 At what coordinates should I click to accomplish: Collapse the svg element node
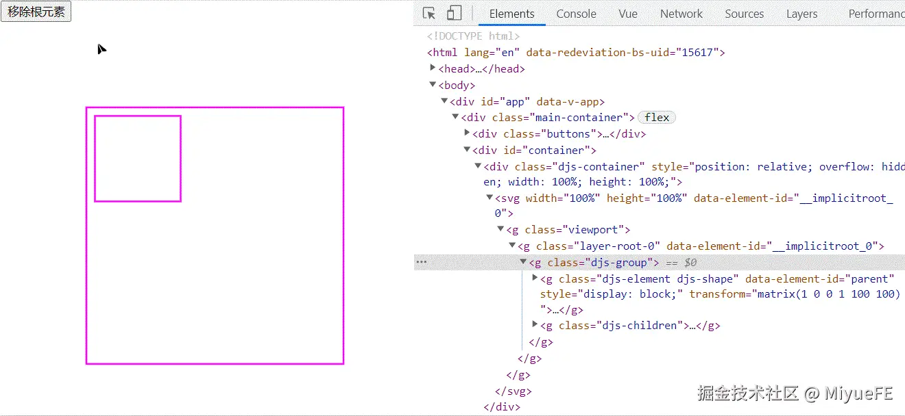490,198
